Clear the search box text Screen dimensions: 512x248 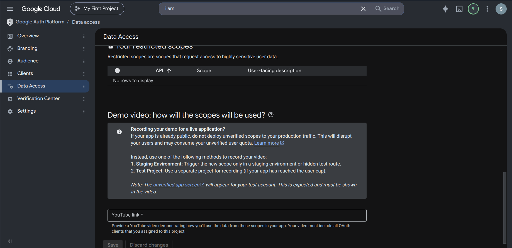[363, 9]
